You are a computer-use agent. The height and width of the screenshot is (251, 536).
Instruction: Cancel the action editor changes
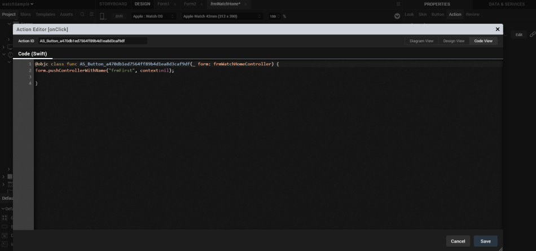458,241
